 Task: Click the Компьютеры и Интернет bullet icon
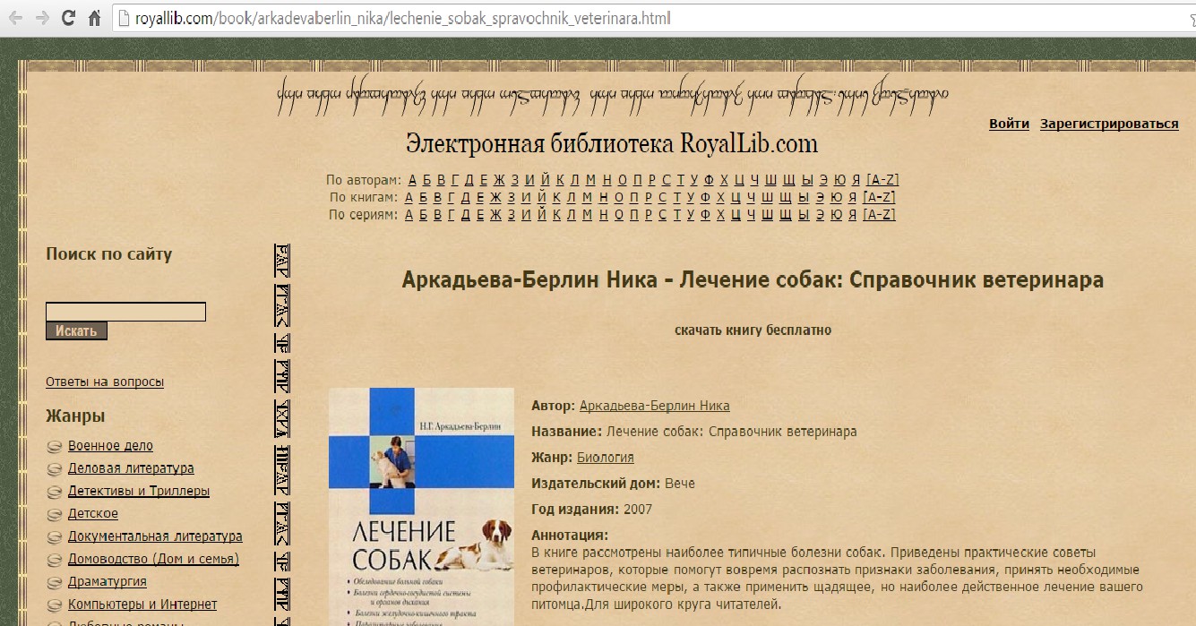[x=54, y=605]
